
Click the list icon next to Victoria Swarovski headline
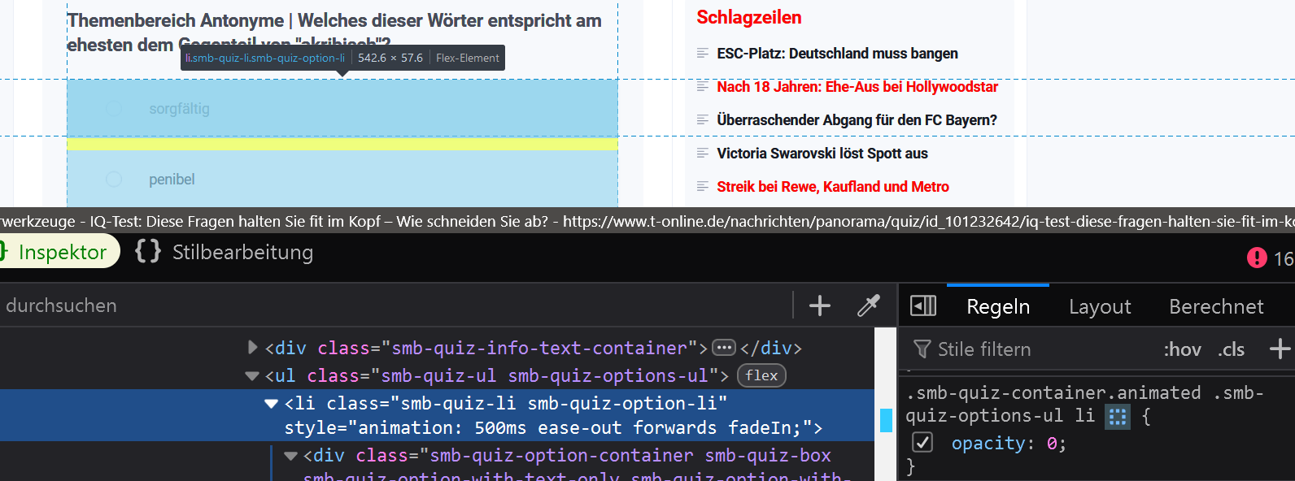[703, 153]
